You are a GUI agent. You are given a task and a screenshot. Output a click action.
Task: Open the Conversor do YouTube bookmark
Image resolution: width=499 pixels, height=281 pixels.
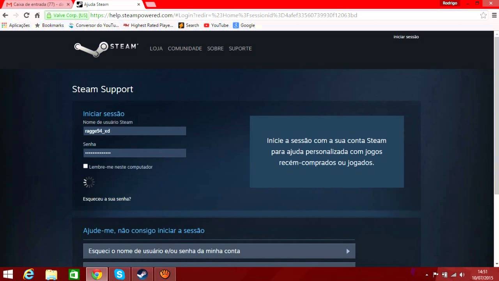click(x=94, y=25)
